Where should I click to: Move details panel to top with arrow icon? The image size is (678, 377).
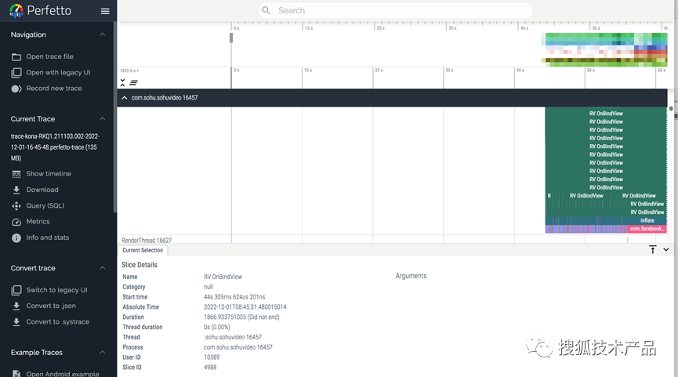[653, 249]
